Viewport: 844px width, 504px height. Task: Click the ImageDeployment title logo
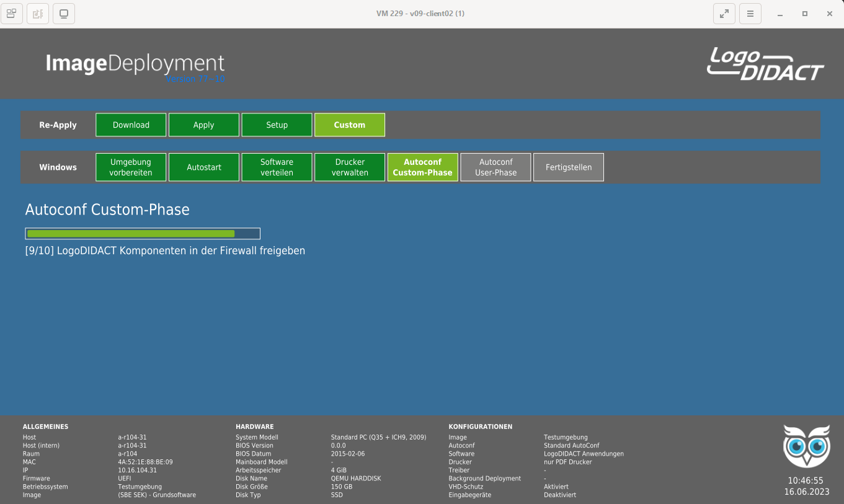[135, 64]
